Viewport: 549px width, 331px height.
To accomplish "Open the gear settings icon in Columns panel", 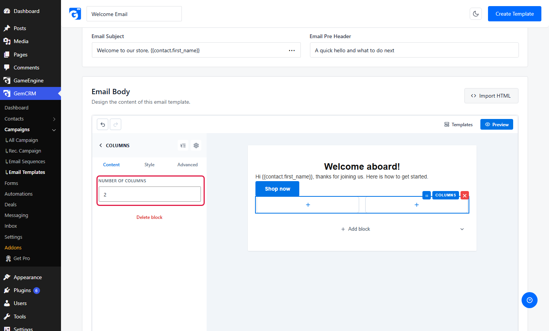I will 196,145.
